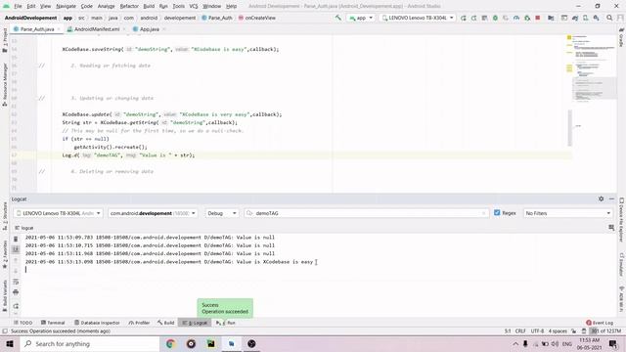
Task: Open the Terminal tool window
Action: 53,323
